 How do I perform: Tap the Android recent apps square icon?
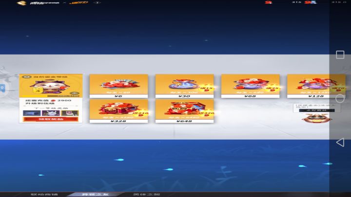coord(340,54)
